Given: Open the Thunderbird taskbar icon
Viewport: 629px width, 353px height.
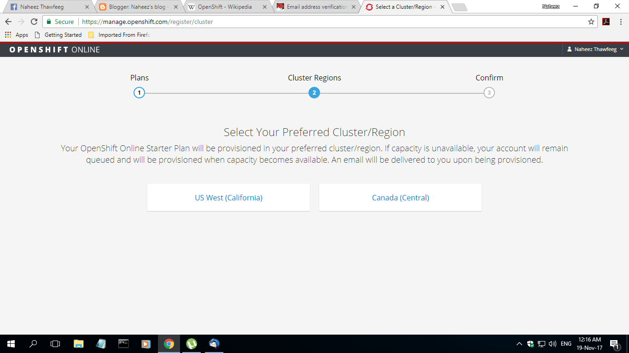Looking at the screenshot, I should (214, 343).
